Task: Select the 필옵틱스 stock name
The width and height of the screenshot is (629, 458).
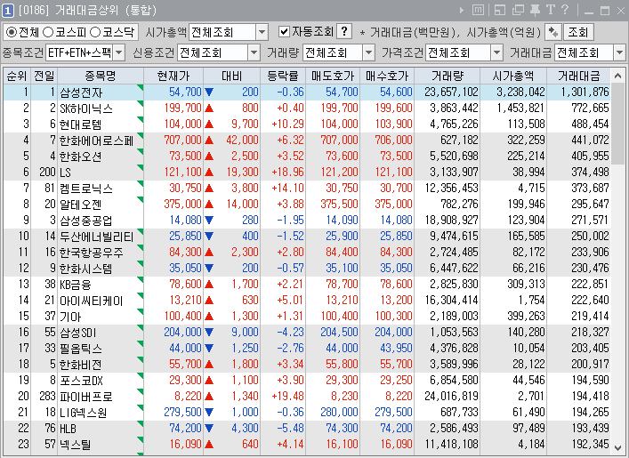Action: [81, 349]
